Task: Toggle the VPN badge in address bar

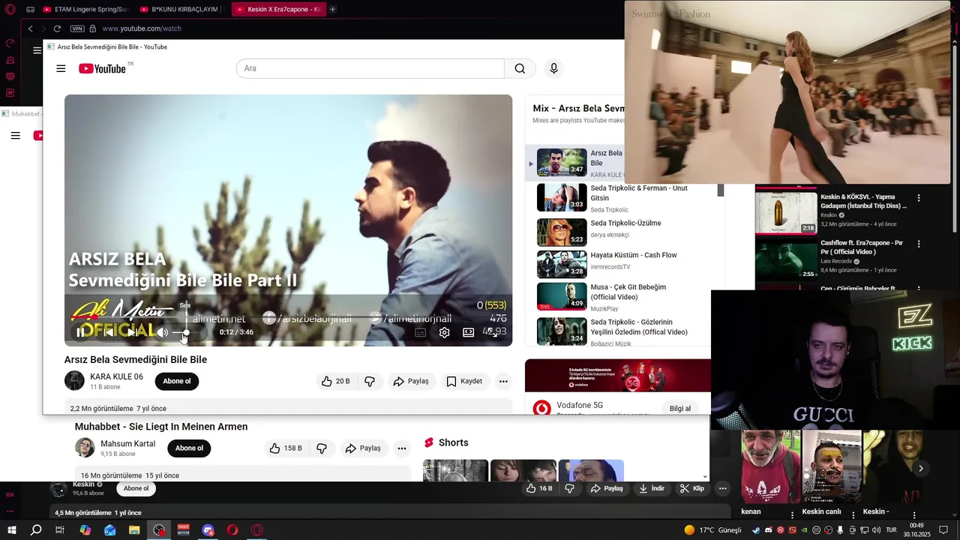Action: (77, 28)
